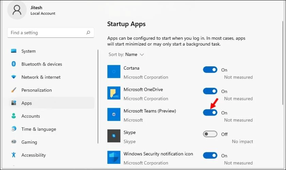Click the Microsoft OneDrive app icon
Viewport: 286px width, 170px height.
(114, 93)
